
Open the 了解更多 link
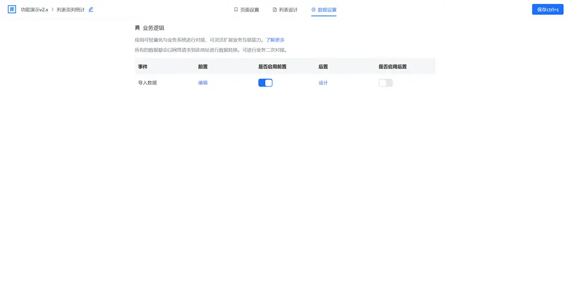click(275, 39)
